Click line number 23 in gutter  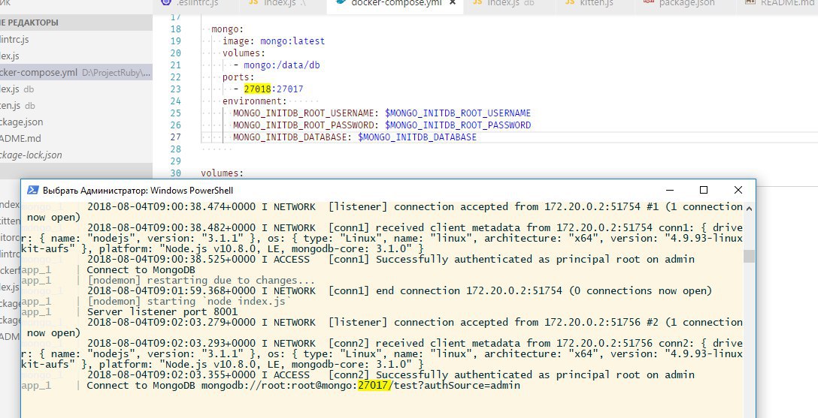[175, 89]
